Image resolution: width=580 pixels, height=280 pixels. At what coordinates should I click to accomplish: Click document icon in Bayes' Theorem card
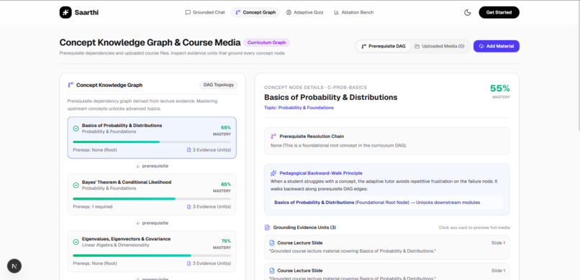[189, 207]
